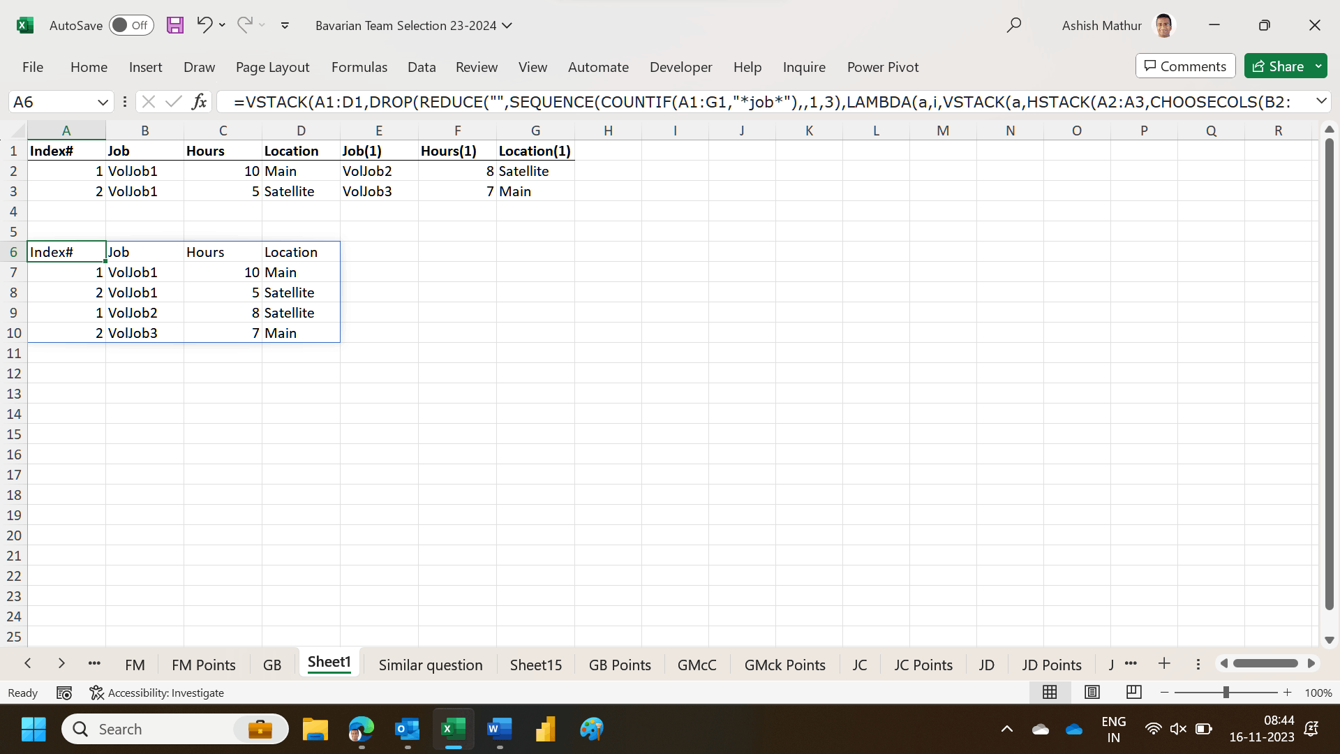The image size is (1340, 754).
Task: Open the GMcC sheet tab
Action: [x=697, y=665]
